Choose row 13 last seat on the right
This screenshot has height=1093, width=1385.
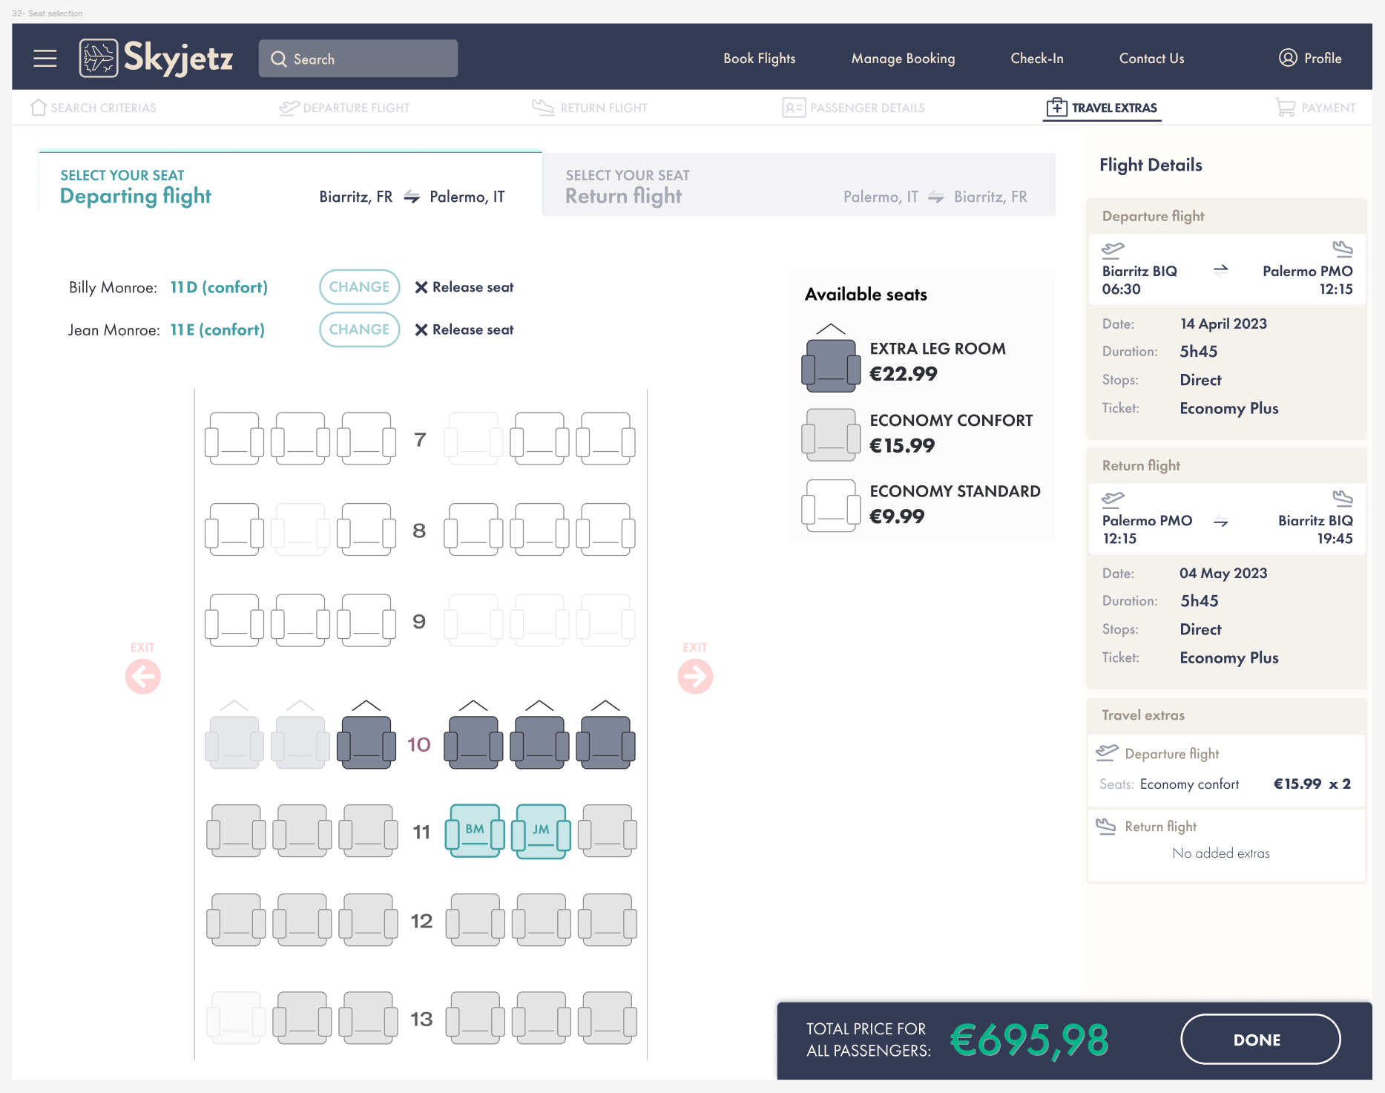click(608, 1018)
